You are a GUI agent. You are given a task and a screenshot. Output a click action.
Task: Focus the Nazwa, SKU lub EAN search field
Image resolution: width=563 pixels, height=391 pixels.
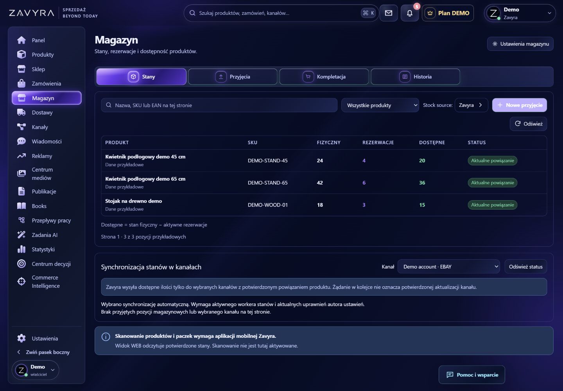coord(219,105)
